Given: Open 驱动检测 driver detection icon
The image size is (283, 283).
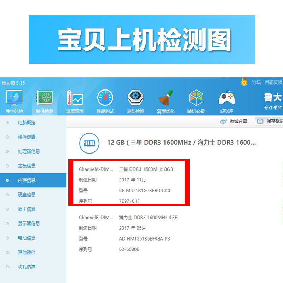Looking at the screenshot, I should (x=135, y=98).
